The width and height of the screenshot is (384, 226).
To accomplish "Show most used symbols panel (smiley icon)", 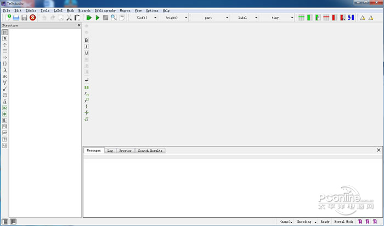I will pos(4,95).
